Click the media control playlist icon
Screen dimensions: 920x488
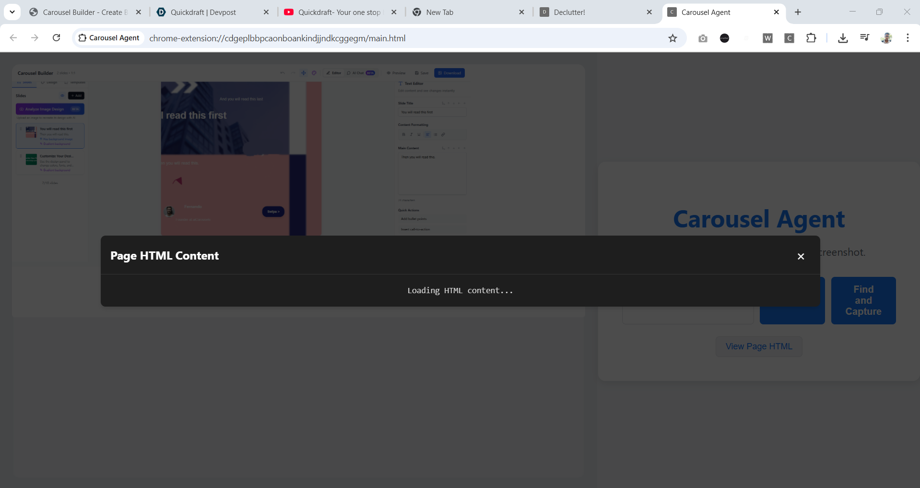pos(864,37)
